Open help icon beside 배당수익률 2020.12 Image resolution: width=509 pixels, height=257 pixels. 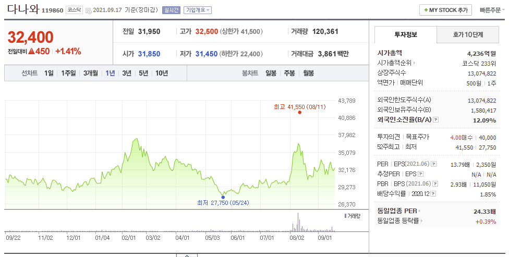[433, 194]
